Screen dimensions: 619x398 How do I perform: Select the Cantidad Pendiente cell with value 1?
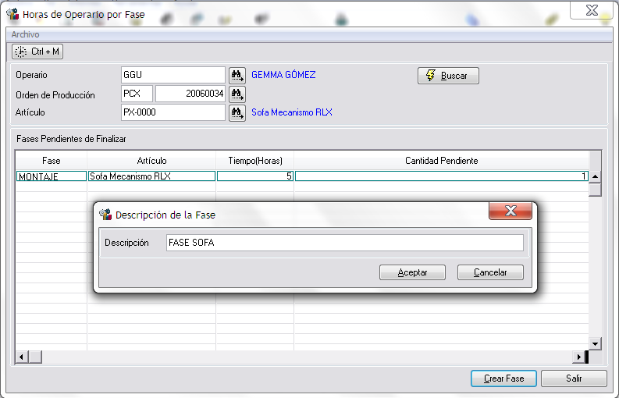click(442, 176)
